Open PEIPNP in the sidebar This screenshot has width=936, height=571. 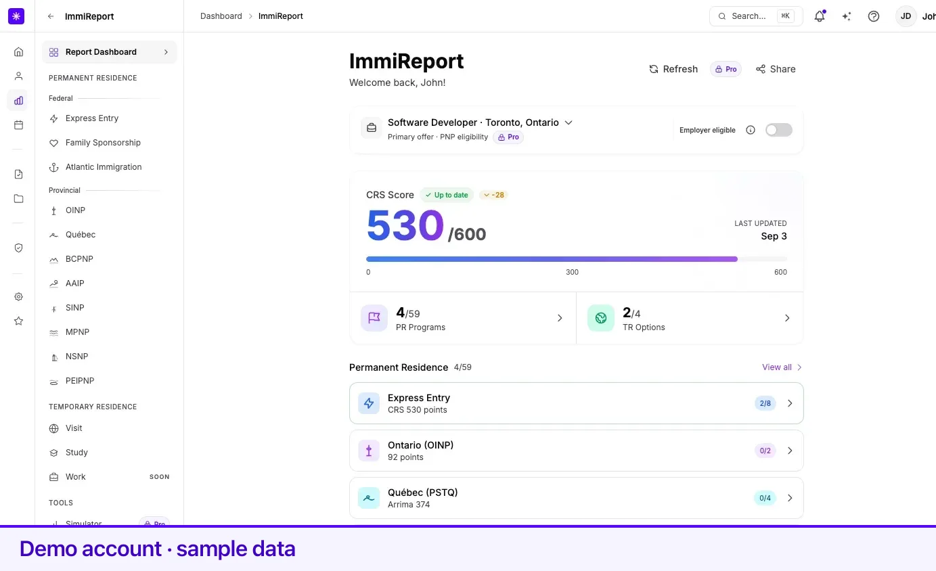(109, 381)
